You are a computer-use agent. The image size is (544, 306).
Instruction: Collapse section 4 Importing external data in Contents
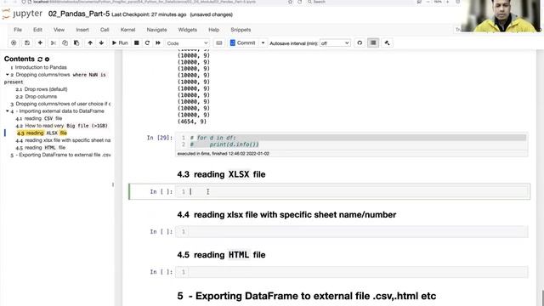click(x=8, y=111)
